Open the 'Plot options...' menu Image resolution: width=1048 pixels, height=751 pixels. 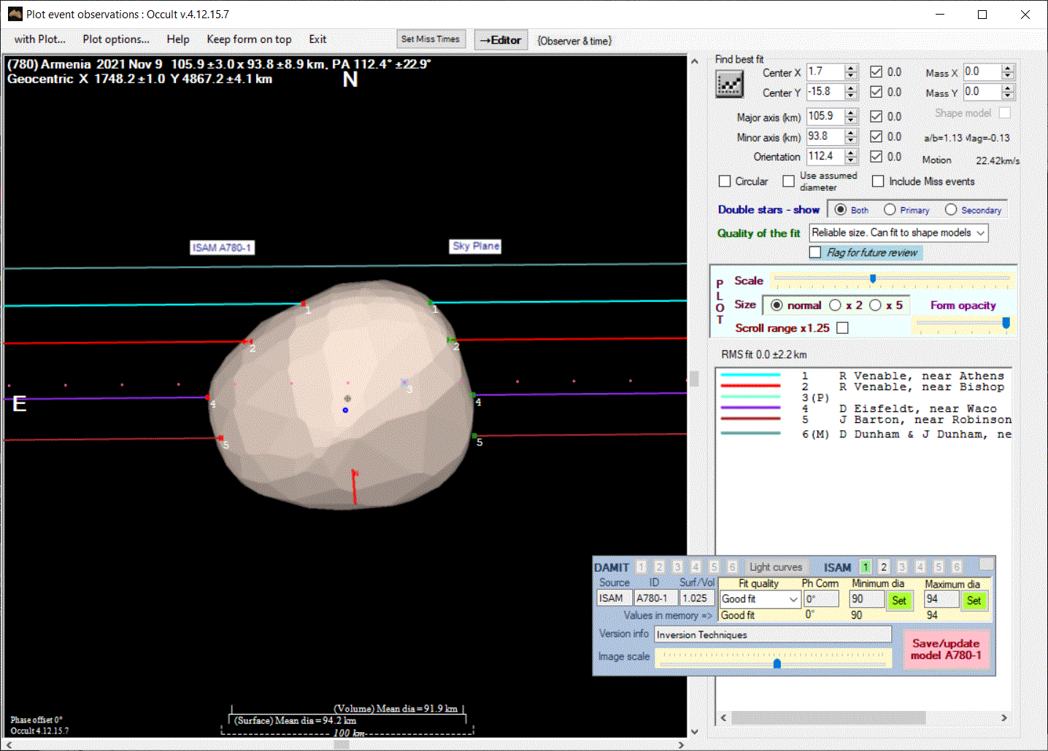pos(115,39)
